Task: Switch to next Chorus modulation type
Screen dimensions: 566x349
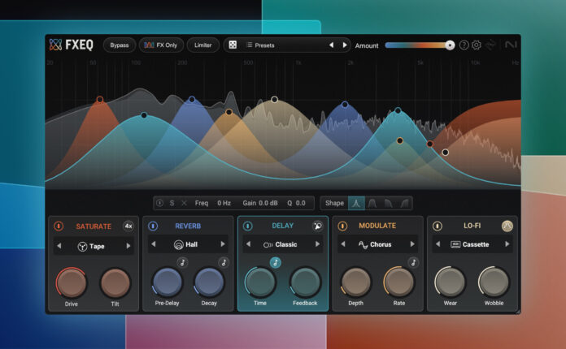Action: tap(412, 243)
